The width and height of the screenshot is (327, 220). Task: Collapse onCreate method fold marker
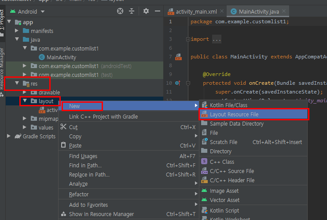tap(188, 83)
